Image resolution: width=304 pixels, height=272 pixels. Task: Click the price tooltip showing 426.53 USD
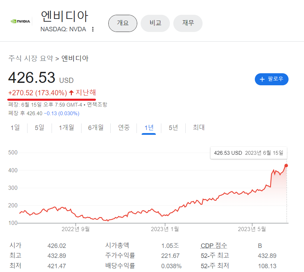pos(248,153)
